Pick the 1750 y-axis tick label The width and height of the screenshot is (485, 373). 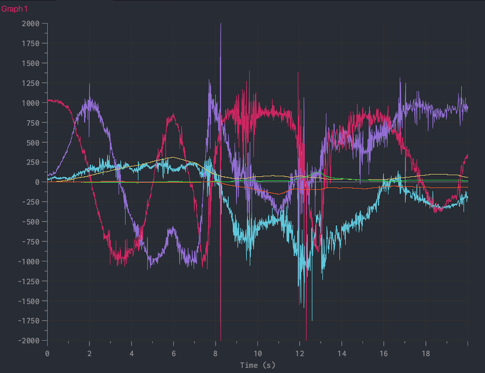tap(31, 43)
